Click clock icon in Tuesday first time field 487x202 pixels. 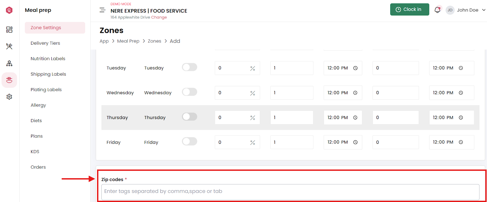point(355,68)
